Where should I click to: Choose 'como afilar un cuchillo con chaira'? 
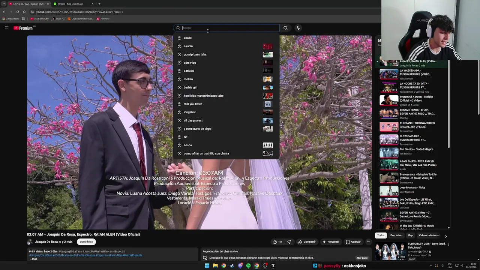[226, 153]
